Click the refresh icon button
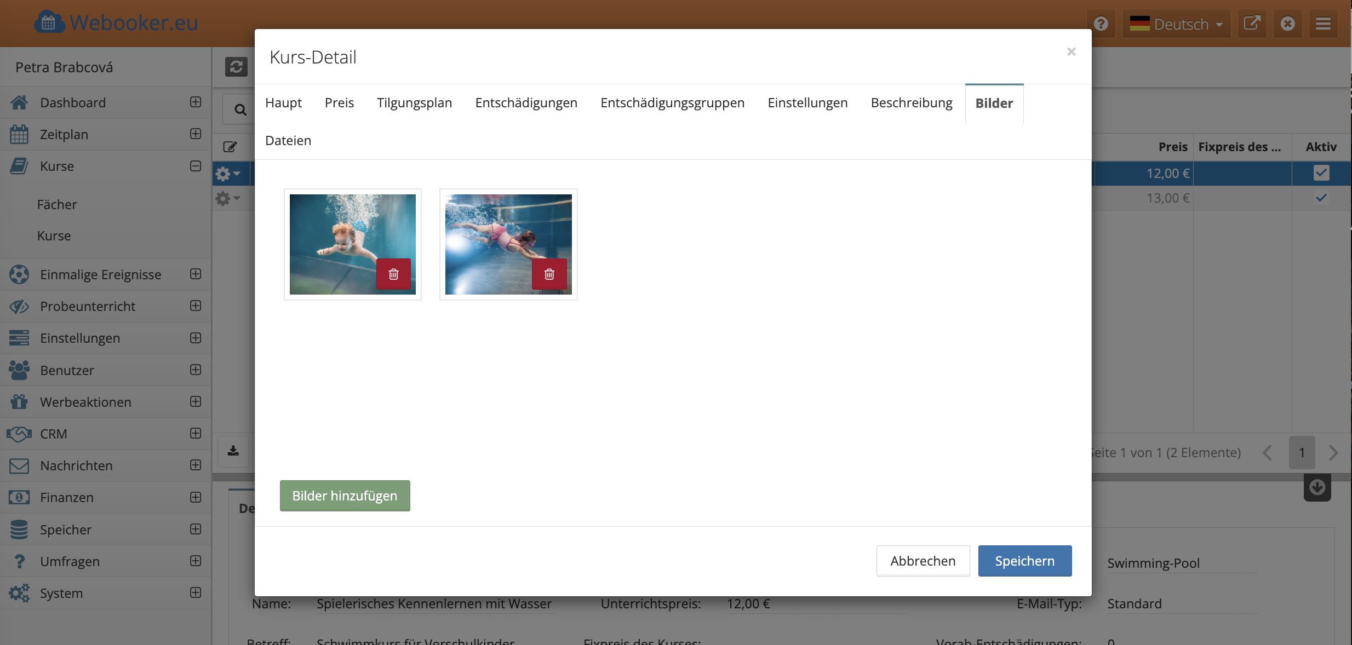This screenshot has height=645, width=1352. (236, 67)
